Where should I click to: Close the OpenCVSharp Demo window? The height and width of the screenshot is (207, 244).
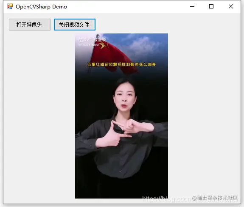click(x=231, y=6)
